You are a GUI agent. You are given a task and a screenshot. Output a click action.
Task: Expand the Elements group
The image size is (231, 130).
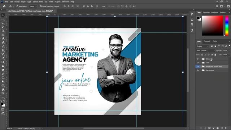coord(201,59)
